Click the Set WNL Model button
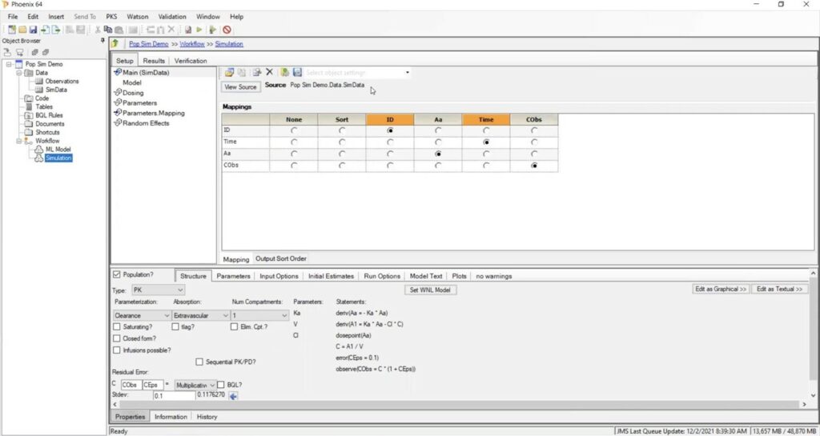Screen dimensions: 820x436 (430, 290)
